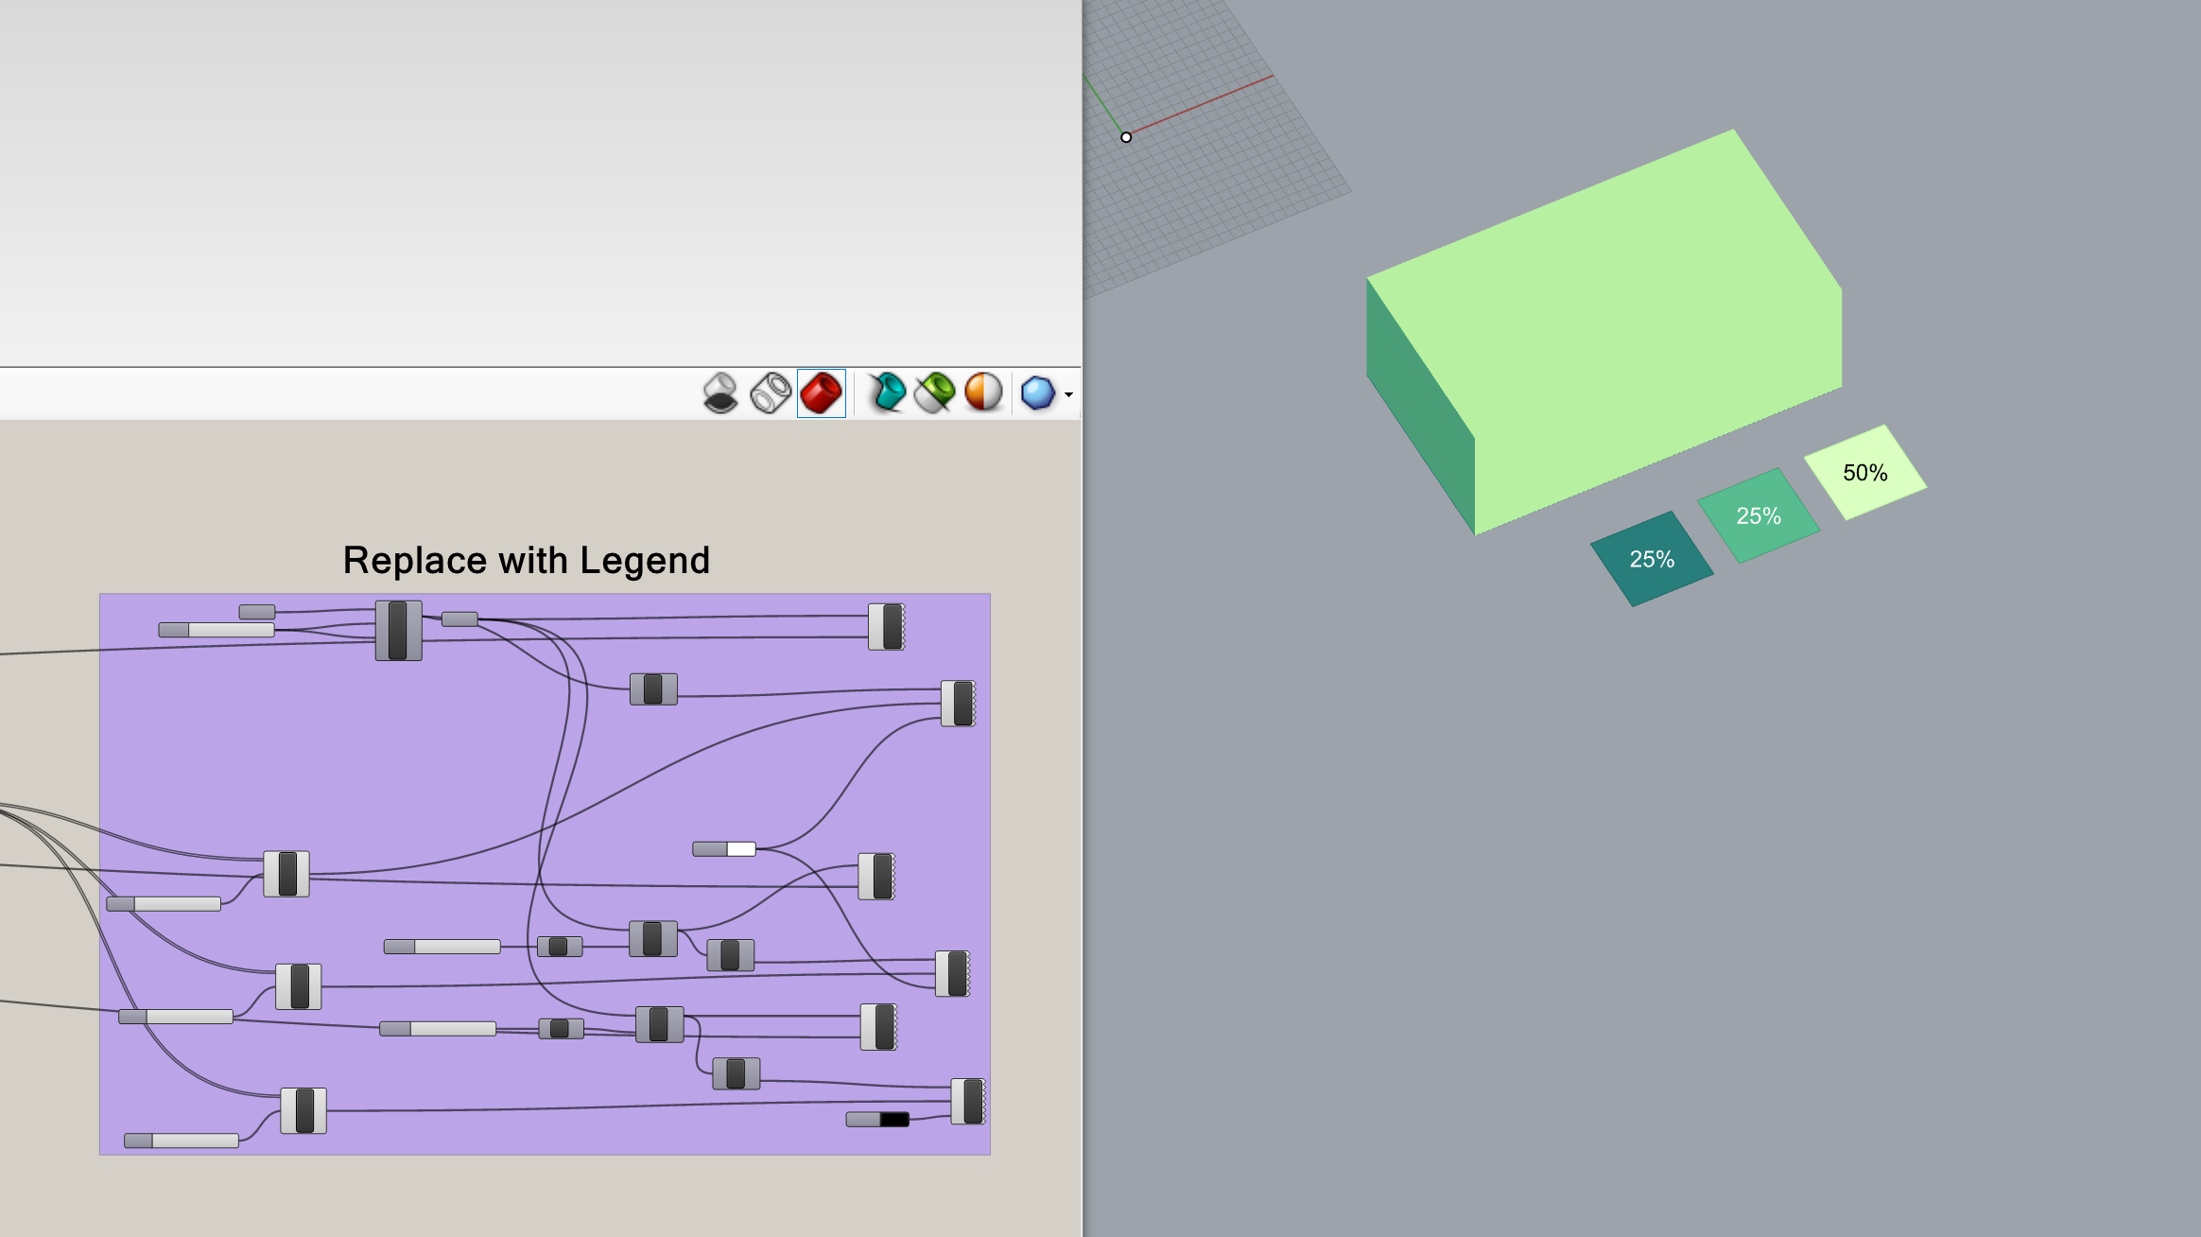This screenshot has width=2201, height=1237.
Task: Click the Replace with Legend group title
Action: coord(527,560)
